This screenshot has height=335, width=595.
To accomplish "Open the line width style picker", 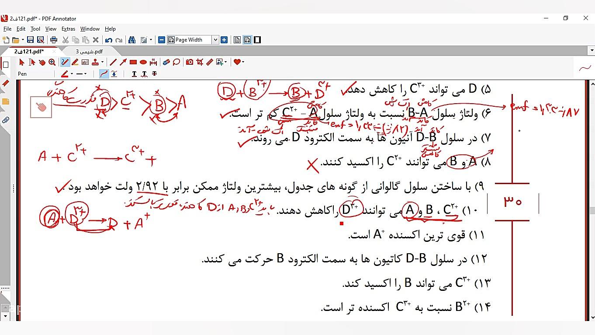I will 85,73.
